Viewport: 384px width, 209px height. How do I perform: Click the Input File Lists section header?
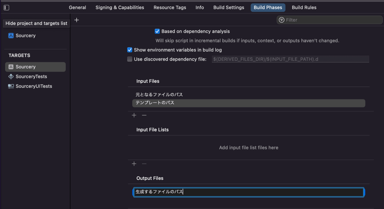153,130
